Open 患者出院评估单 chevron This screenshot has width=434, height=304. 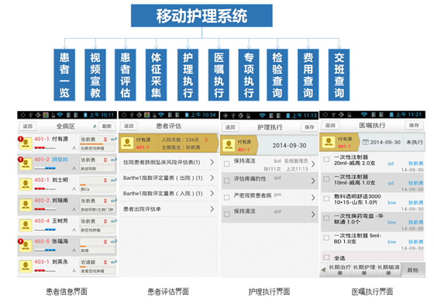point(212,209)
